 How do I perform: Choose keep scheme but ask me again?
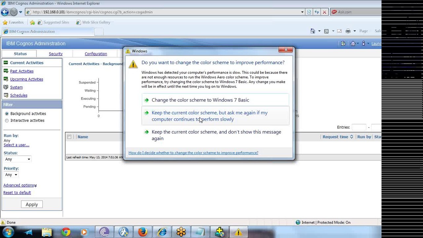click(x=215, y=116)
